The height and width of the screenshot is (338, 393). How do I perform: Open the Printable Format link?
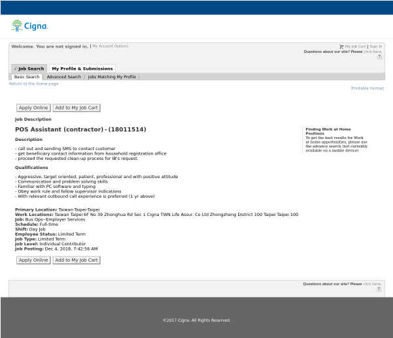367,88
